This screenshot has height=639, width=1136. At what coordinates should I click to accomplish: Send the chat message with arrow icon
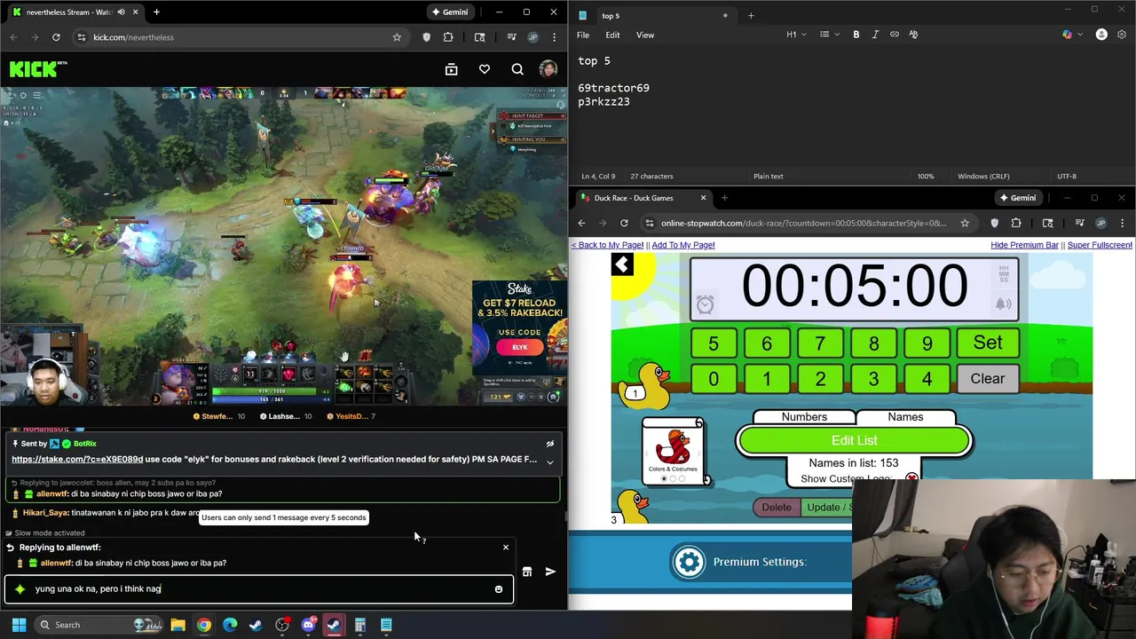(x=550, y=572)
